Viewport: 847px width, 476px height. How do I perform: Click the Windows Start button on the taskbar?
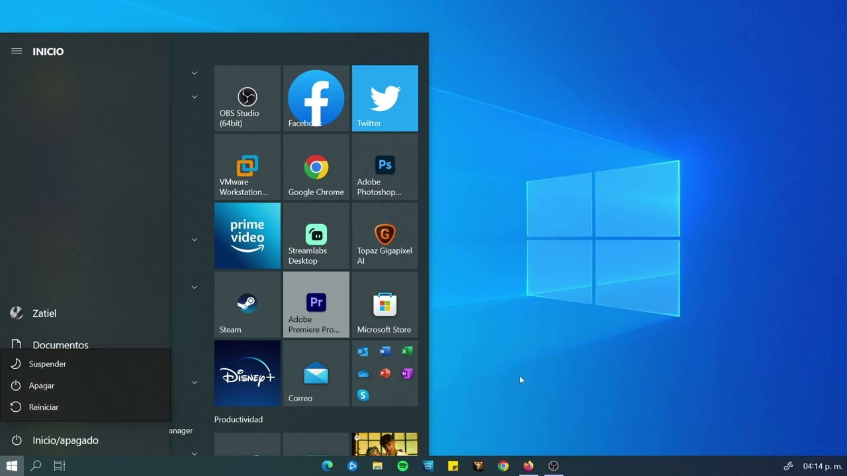point(12,465)
